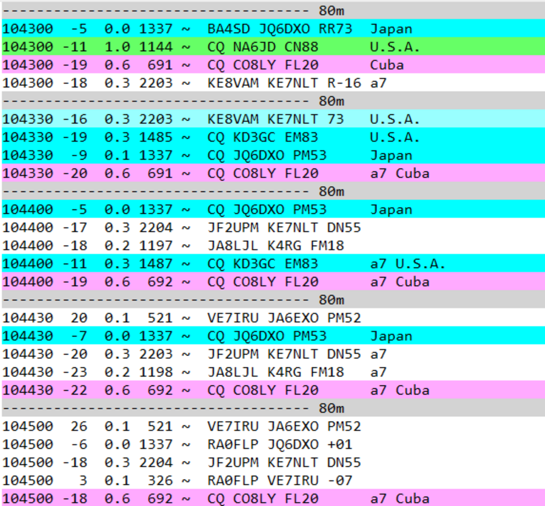545x506 pixels.
Task: Select the CQ NA6JD CN88 green decode line
Action: pyautogui.click(x=272, y=47)
